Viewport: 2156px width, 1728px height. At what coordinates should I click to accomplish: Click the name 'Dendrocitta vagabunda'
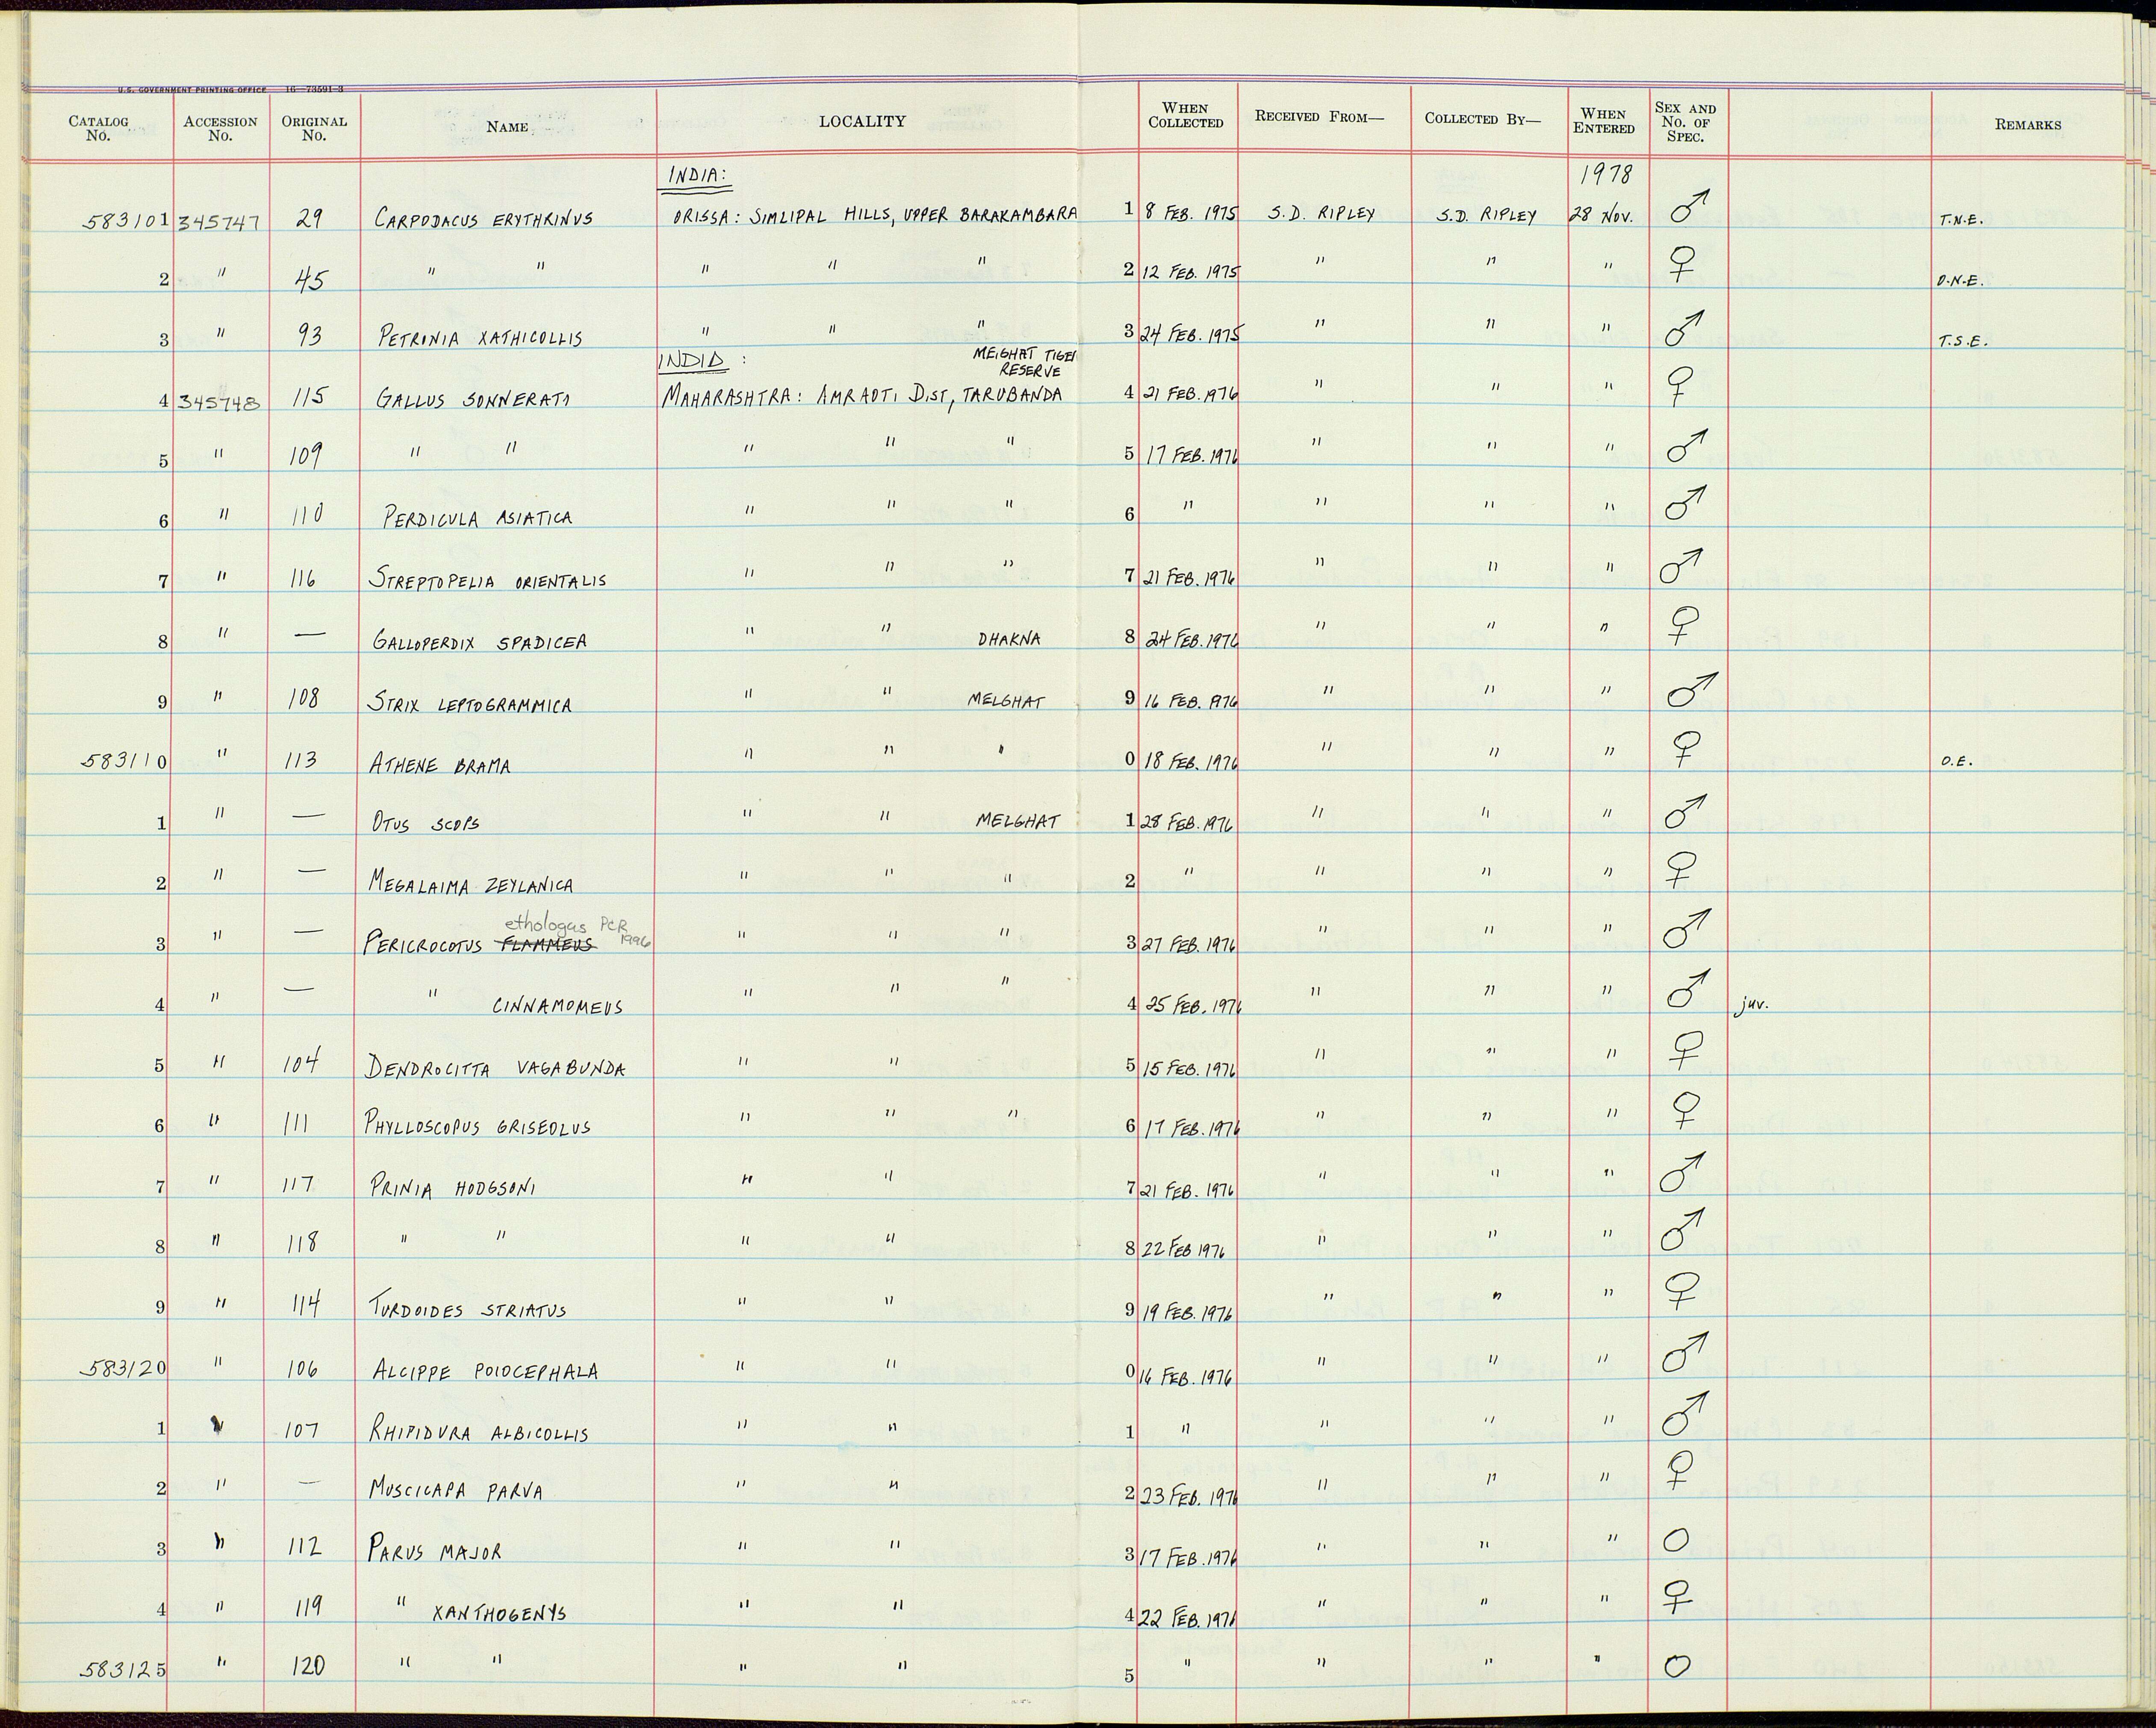496,1068
